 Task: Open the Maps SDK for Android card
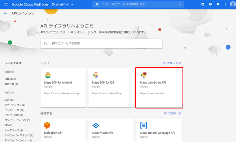click(63, 88)
